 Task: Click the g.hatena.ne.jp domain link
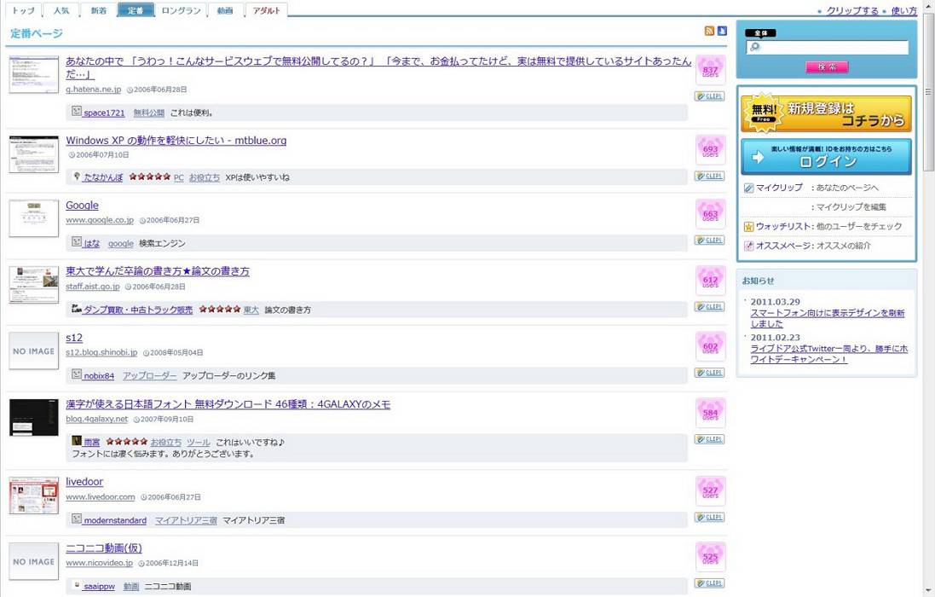(93, 90)
